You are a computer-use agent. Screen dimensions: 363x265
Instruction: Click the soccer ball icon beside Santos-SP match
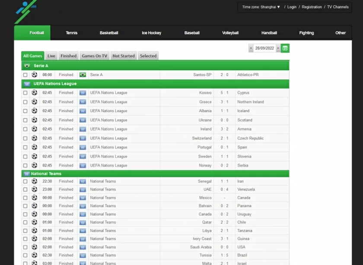pos(34,74)
